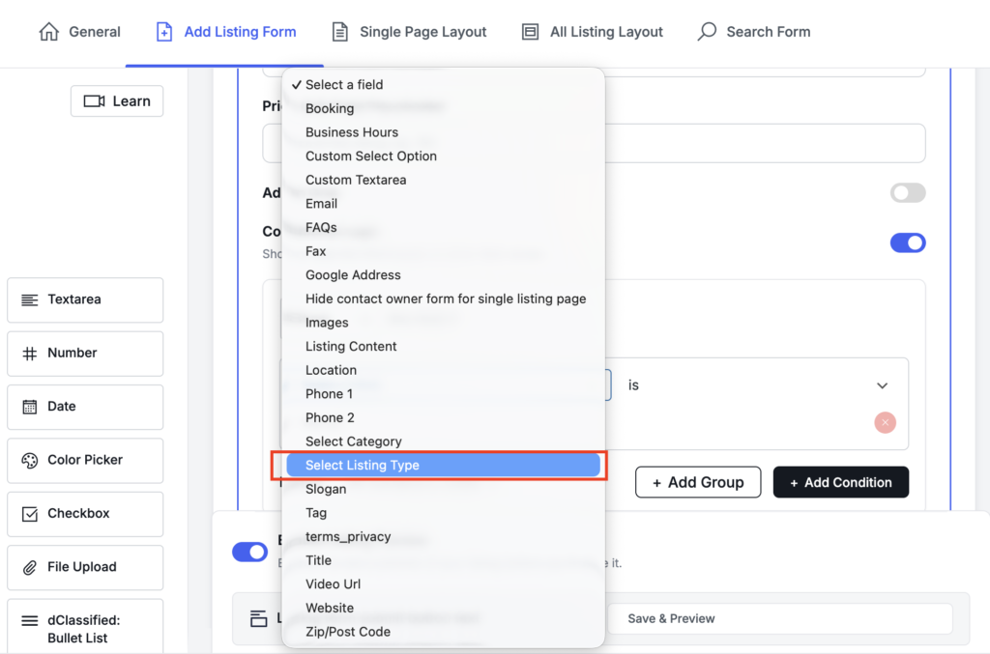Image resolution: width=990 pixels, height=654 pixels.
Task: Switch to Single Page Layout tab
Action: (x=409, y=32)
